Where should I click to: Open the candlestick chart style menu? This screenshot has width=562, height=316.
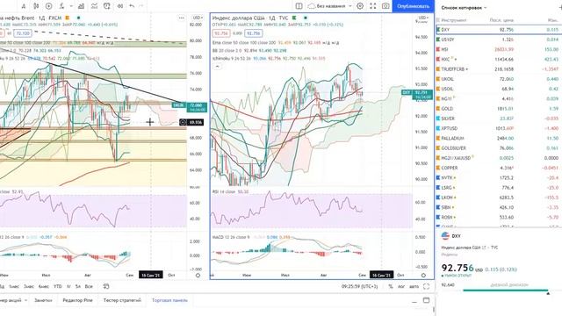(36, 6)
